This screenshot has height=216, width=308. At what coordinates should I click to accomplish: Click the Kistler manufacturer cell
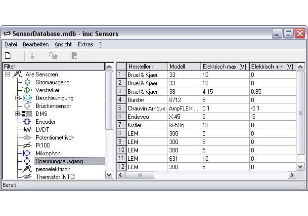click(147, 125)
